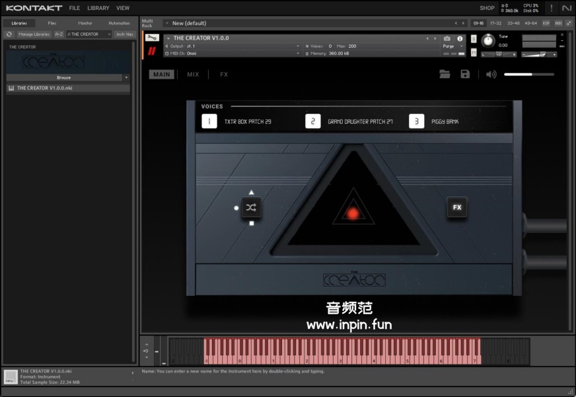The height and width of the screenshot is (397, 576).
Task: Toggle voice 3 PIGGY BANK
Action: click(x=417, y=121)
